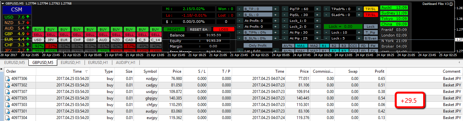Click BUY above the C_14 basket
This screenshot has height=121, width=463.
(155, 29)
